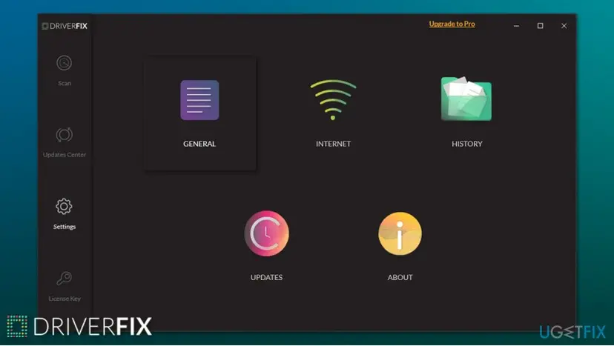Select the GENERAL settings label
The height and width of the screenshot is (346, 614).
199,144
